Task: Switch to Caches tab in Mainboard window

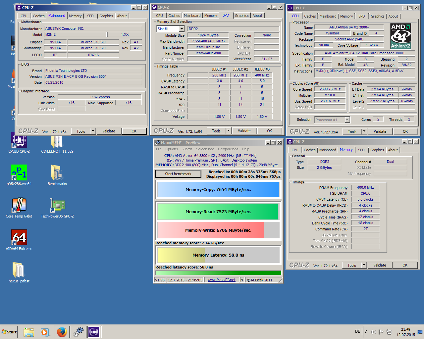Action: (38, 16)
